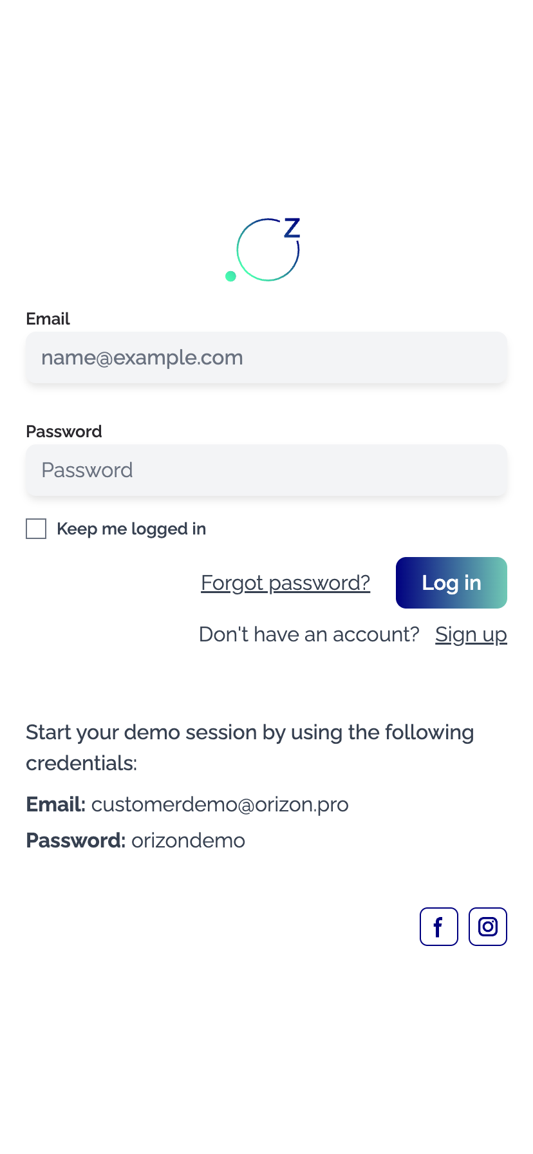533x1154 pixels.
Task: Click the Password label above the field
Action: click(x=64, y=431)
